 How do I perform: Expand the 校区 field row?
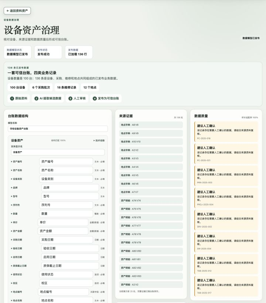(x=14, y=283)
